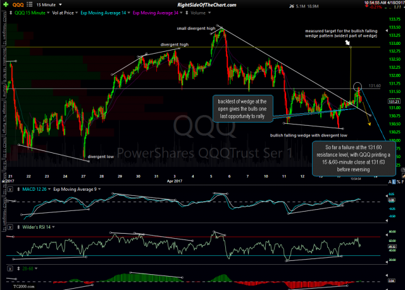Select the L (log) scale option

click(x=394, y=182)
